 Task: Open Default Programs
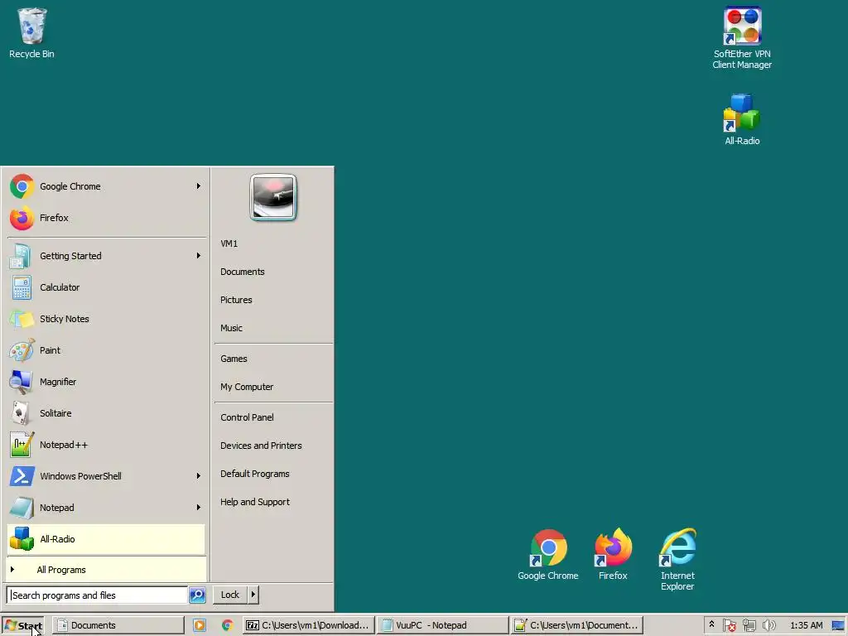click(x=255, y=474)
